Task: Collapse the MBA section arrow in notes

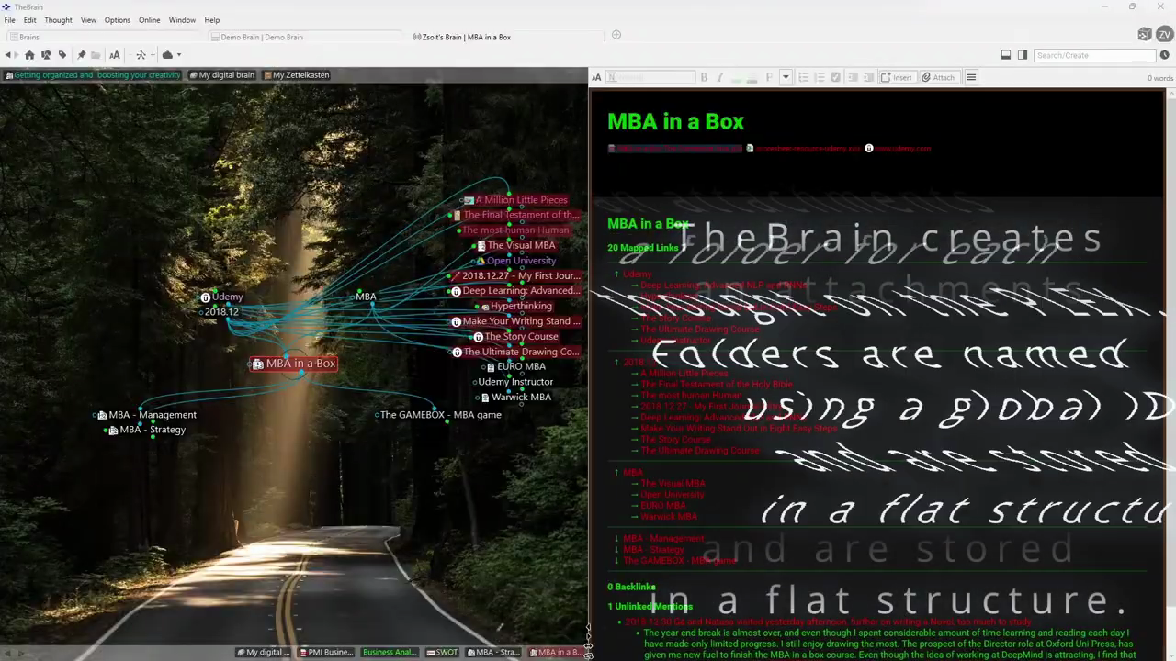Action: click(616, 473)
